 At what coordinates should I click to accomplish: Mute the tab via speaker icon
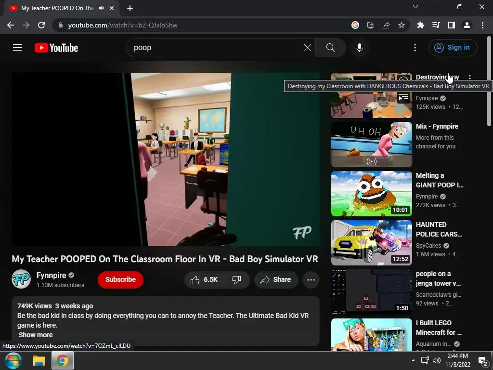pos(101,8)
